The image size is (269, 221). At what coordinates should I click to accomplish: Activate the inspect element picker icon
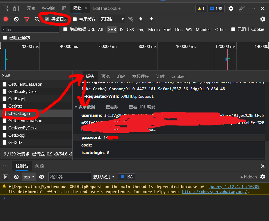click(6, 8)
